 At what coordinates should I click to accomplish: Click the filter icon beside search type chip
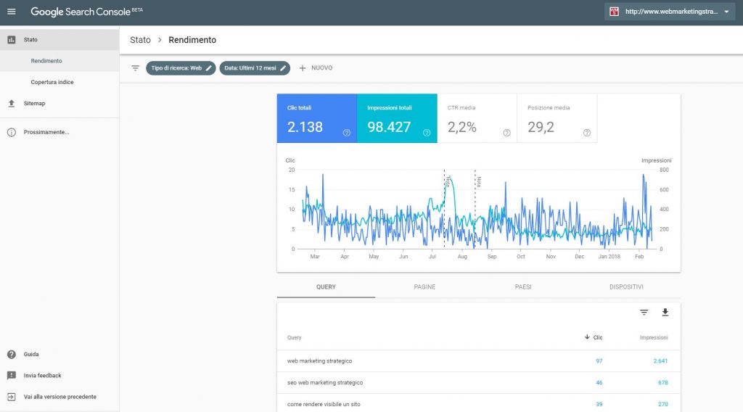point(135,68)
